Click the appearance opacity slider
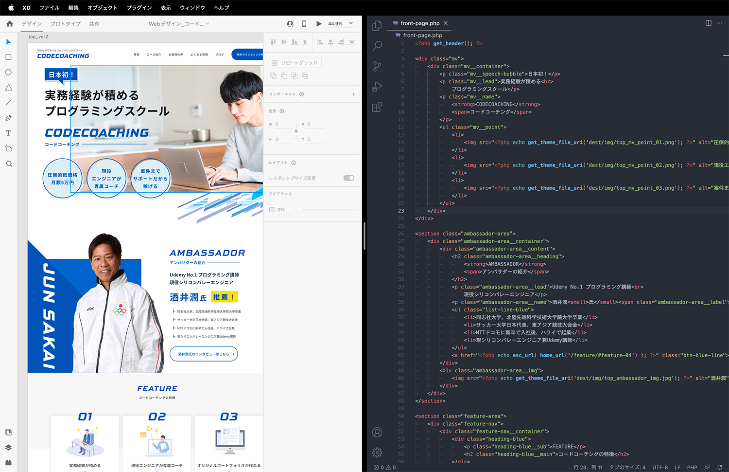This screenshot has width=729, height=472. (x=299, y=209)
